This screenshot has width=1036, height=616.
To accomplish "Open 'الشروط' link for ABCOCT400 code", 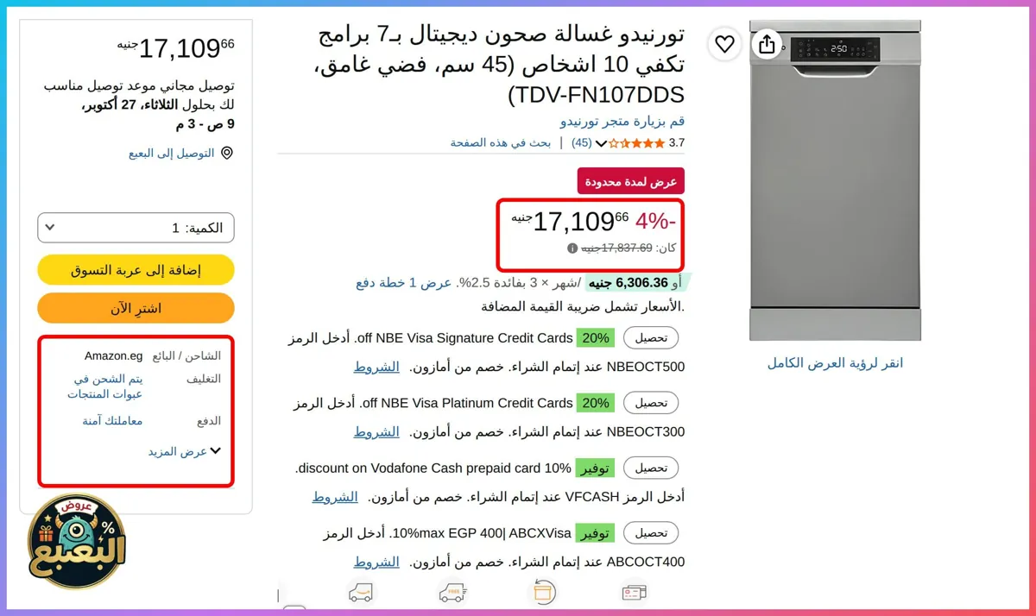I will (x=376, y=562).
